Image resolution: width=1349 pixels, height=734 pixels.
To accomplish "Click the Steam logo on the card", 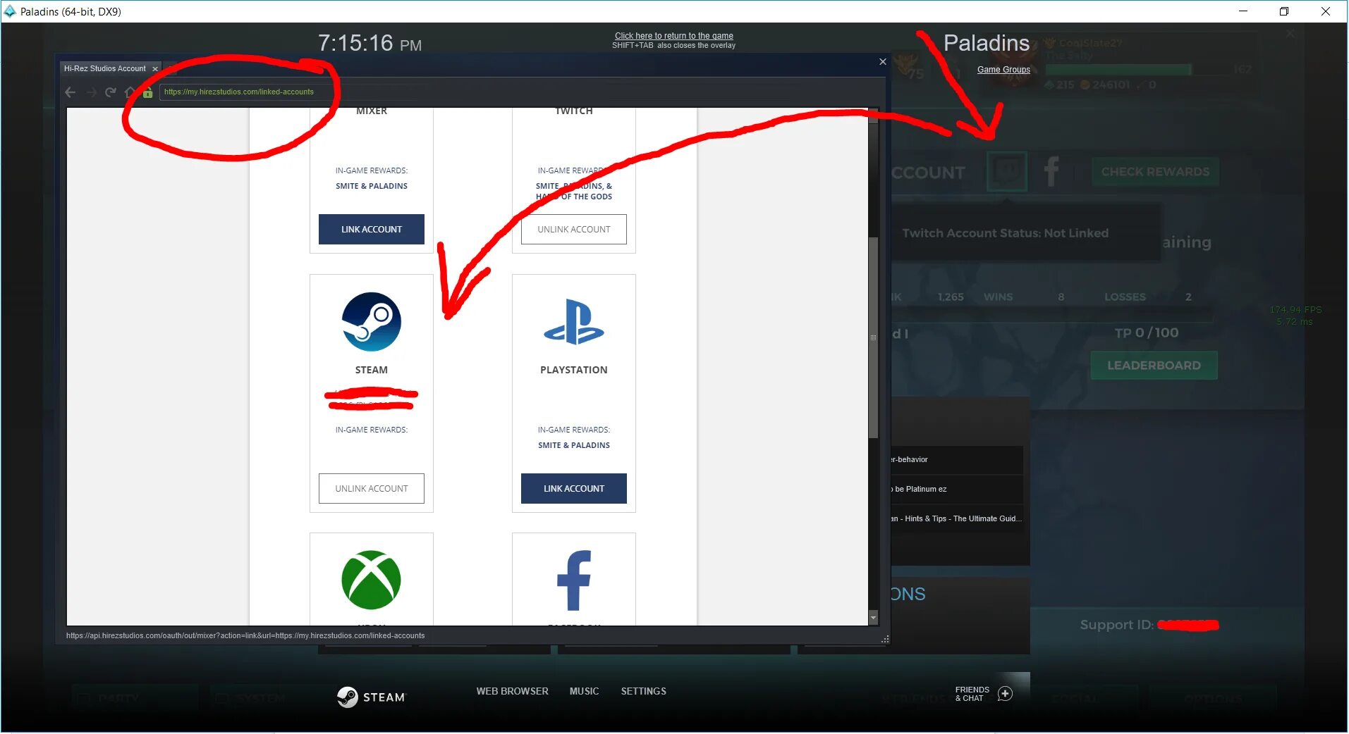I will tap(372, 322).
